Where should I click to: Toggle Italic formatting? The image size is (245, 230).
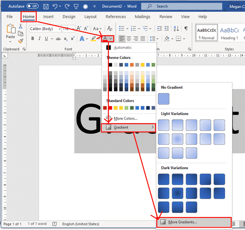(40, 39)
